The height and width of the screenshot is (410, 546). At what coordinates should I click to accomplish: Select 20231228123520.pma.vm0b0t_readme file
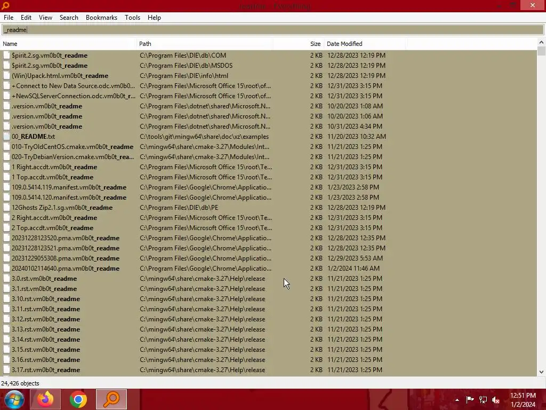tap(66, 238)
